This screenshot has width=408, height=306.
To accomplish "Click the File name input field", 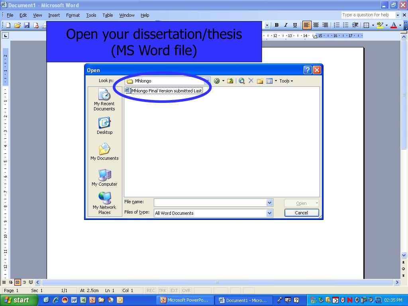I will coord(210,202).
